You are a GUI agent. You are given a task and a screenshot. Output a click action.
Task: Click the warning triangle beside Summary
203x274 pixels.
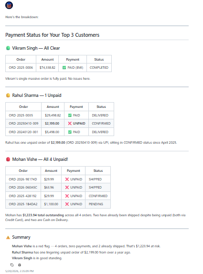8,237
